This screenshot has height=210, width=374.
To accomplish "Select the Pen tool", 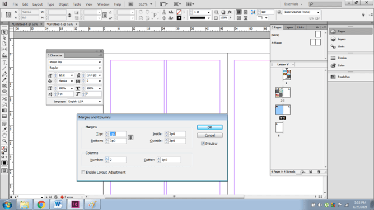I will pyautogui.click(x=4, y=74).
